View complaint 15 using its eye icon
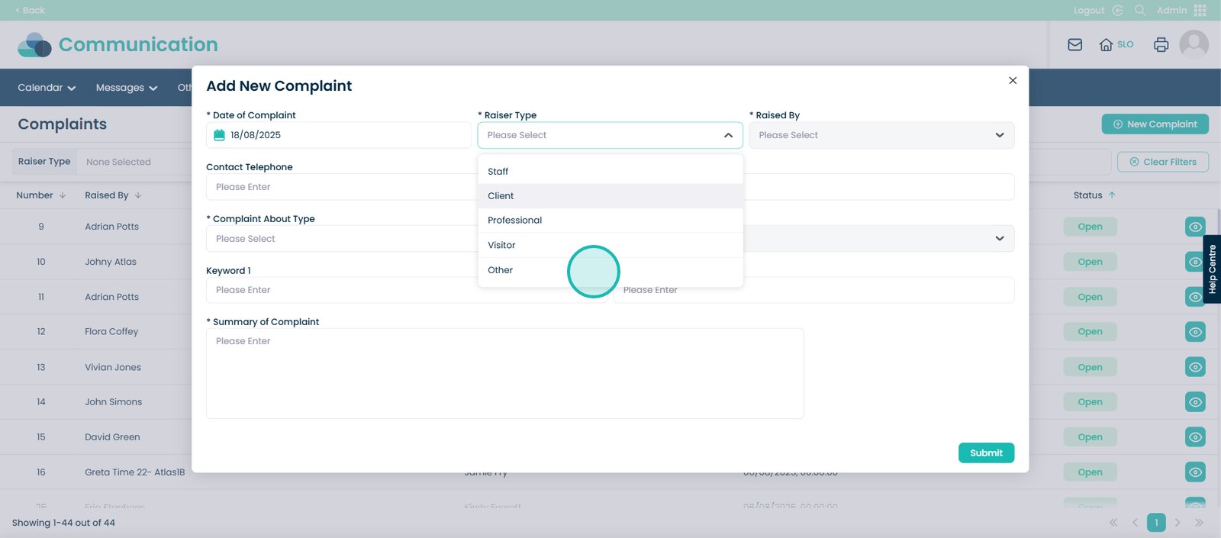This screenshot has height=538, width=1221. pyautogui.click(x=1195, y=437)
